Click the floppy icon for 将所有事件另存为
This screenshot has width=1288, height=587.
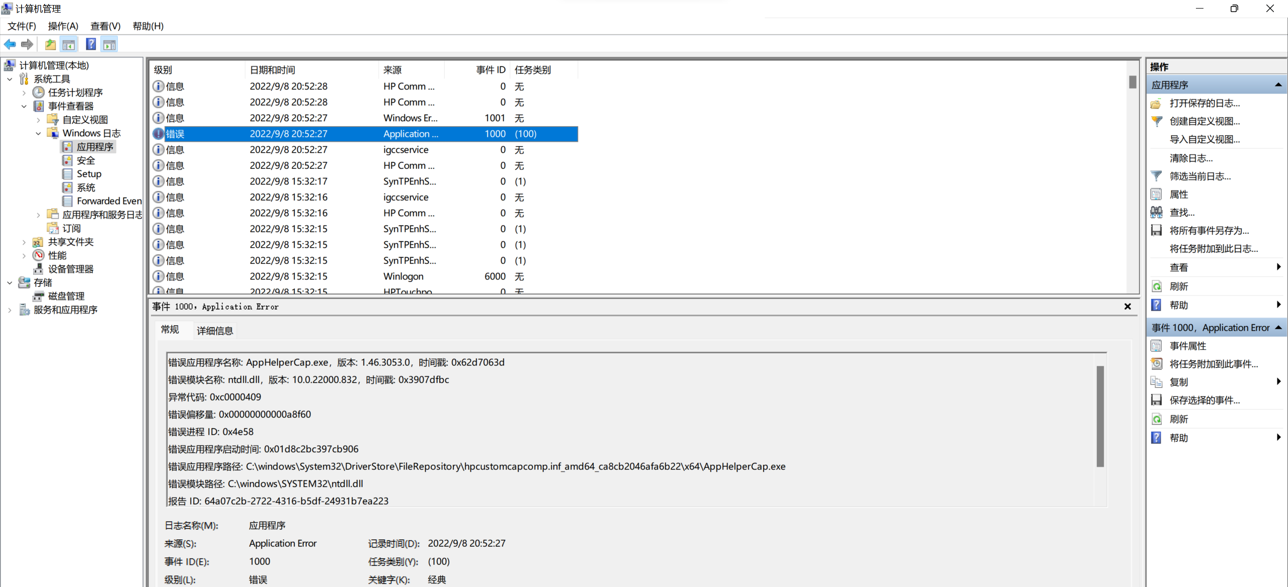click(1157, 231)
